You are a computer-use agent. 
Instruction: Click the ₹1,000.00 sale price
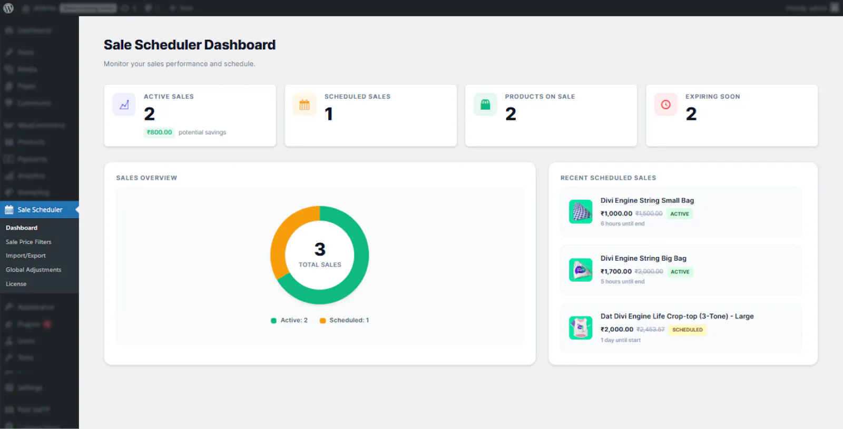click(616, 213)
